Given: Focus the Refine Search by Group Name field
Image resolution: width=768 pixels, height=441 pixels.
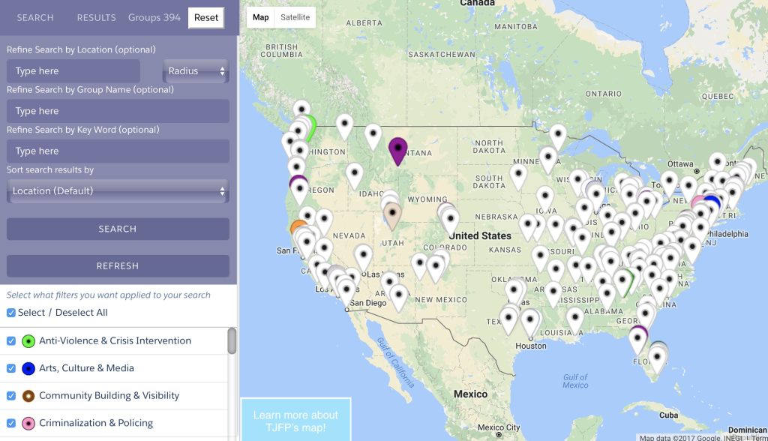Looking at the screenshot, I should coord(118,111).
